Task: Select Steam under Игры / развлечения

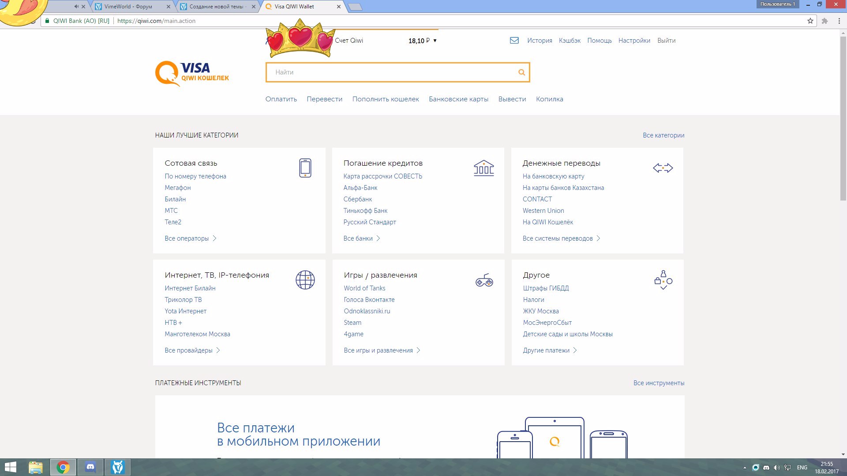Action: (352, 323)
